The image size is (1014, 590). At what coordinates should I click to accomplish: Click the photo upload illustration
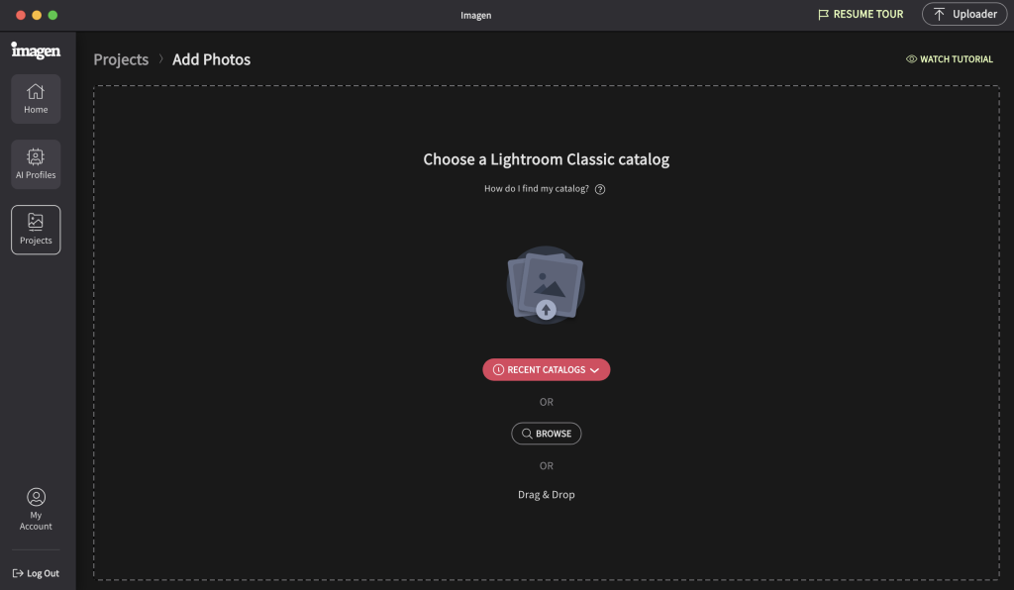click(x=546, y=285)
